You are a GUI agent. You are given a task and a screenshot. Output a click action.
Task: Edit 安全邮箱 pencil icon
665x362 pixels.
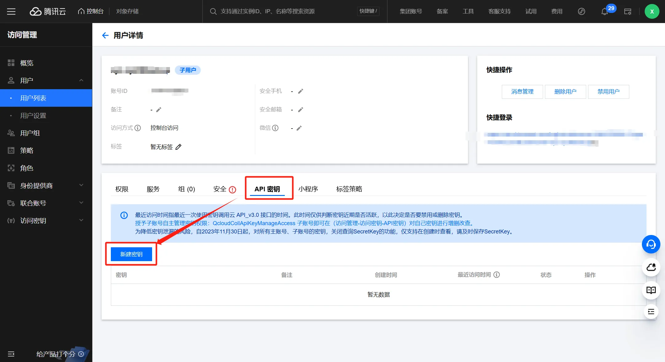pos(301,109)
